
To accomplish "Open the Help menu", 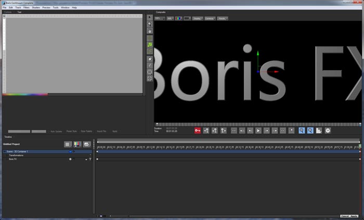I will tap(74, 8).
